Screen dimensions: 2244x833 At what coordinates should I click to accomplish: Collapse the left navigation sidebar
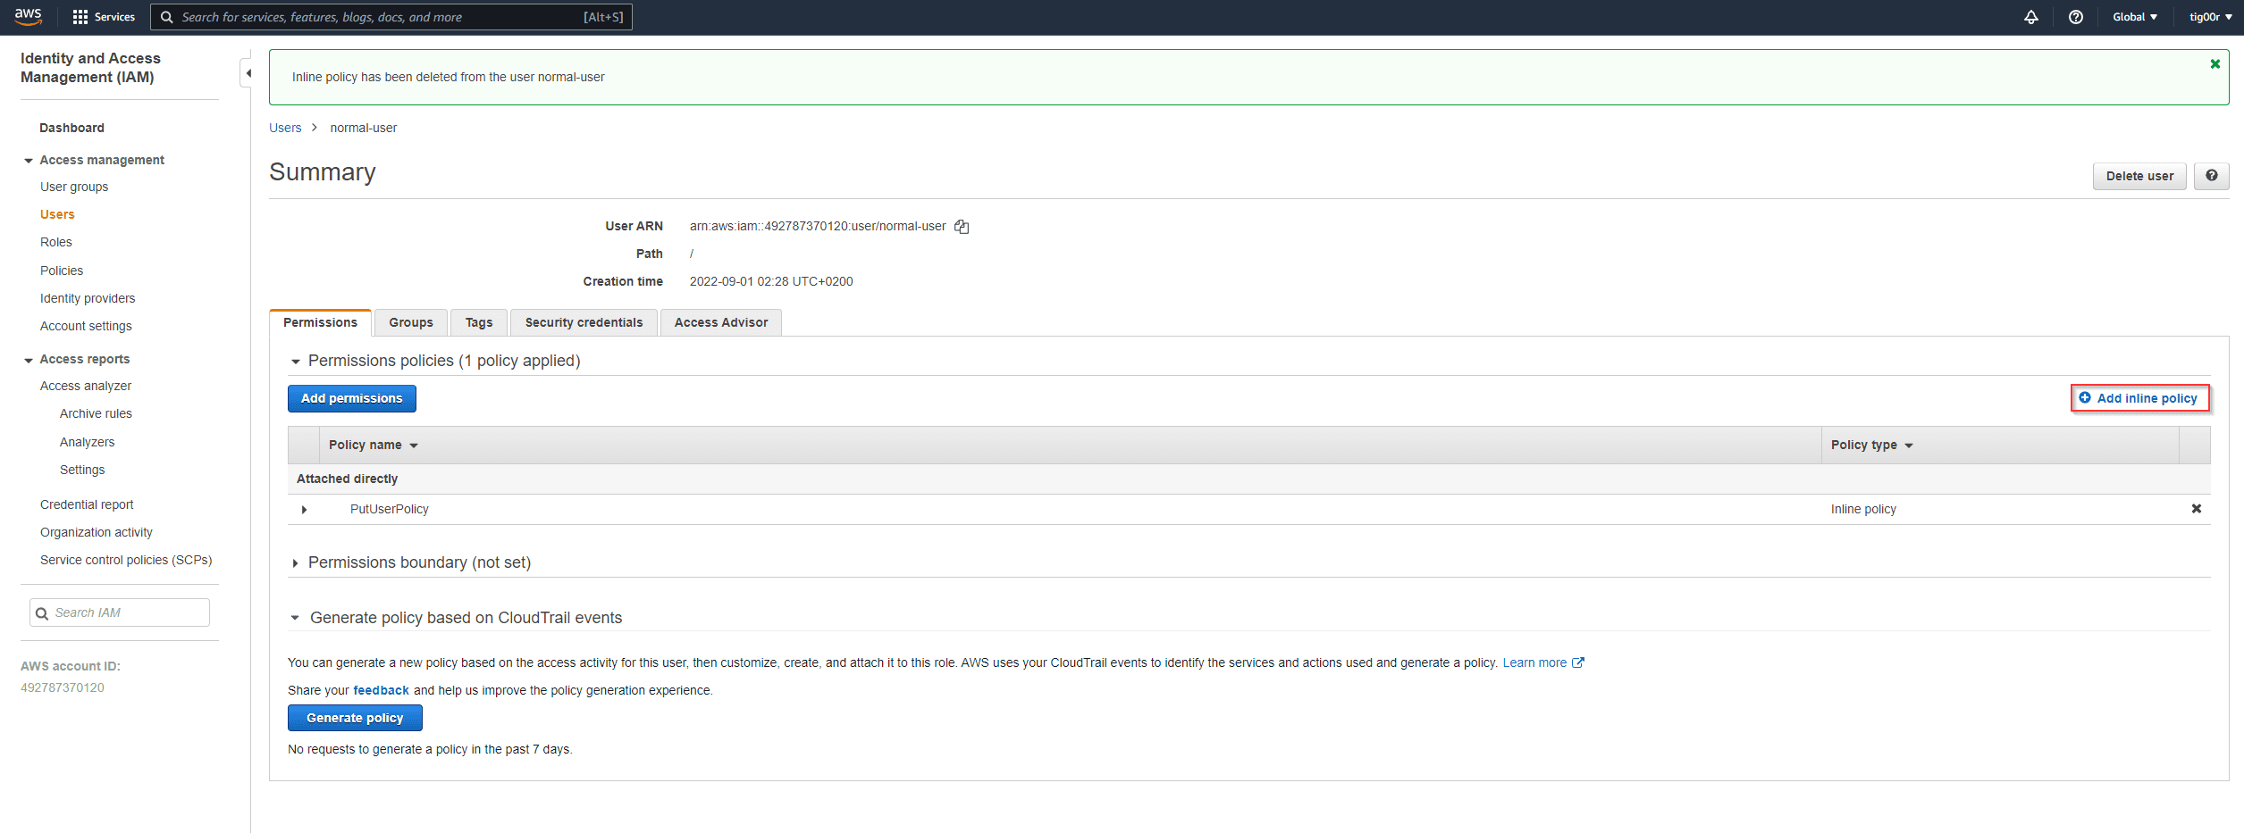pyautogui.click(x=248, y=73)
